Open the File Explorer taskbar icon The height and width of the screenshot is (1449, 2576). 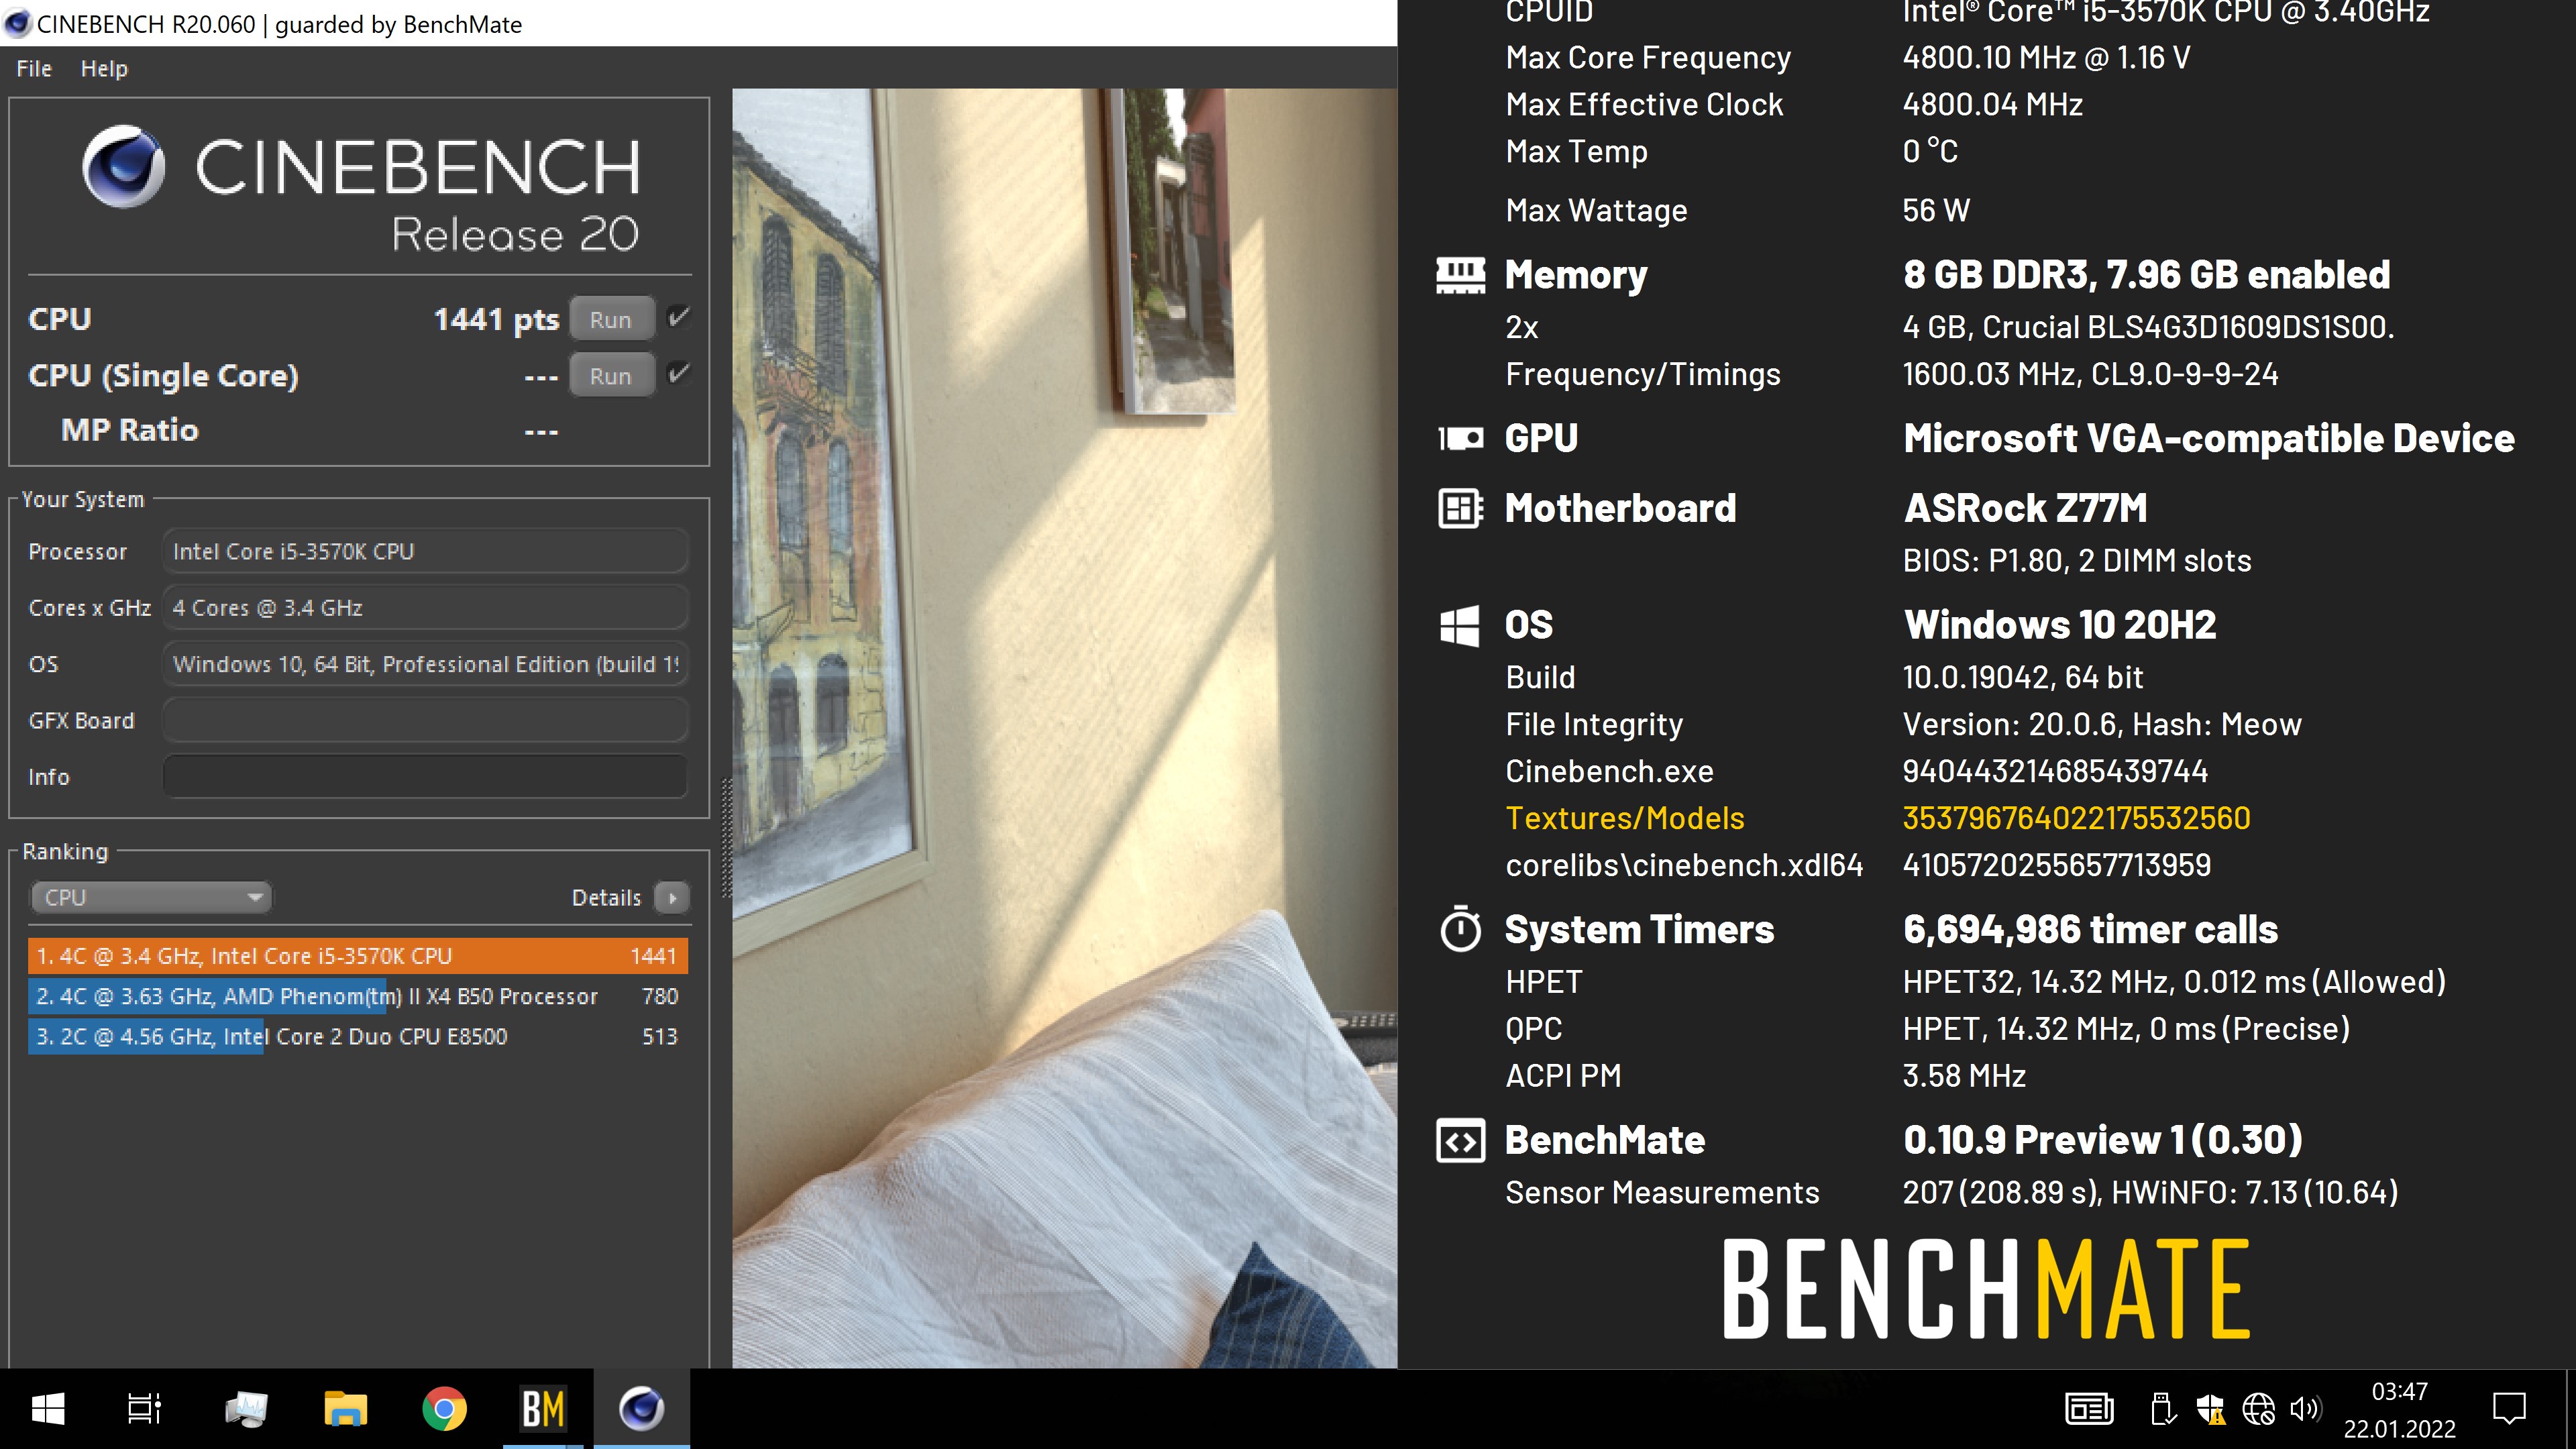345,1409
